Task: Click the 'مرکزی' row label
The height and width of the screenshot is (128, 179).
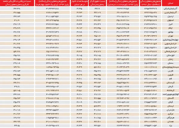Action: click(170, 114)
